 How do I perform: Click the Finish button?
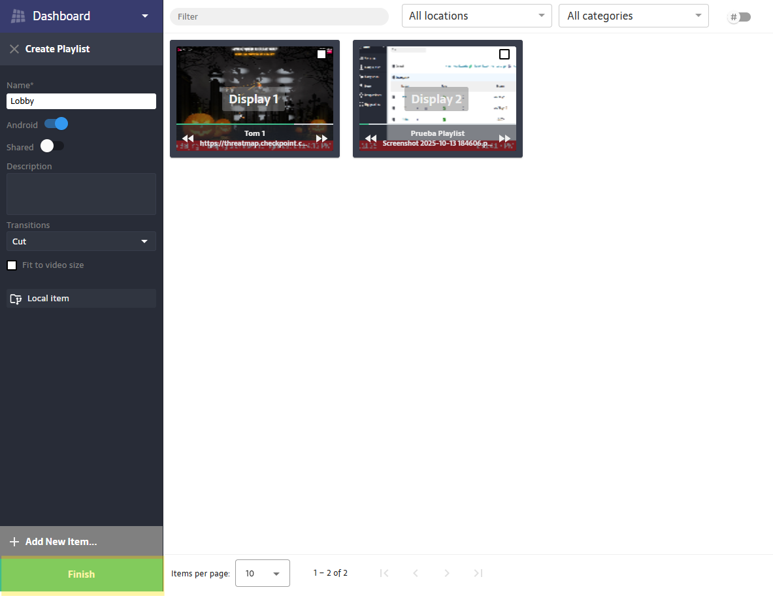coord(81,574)
